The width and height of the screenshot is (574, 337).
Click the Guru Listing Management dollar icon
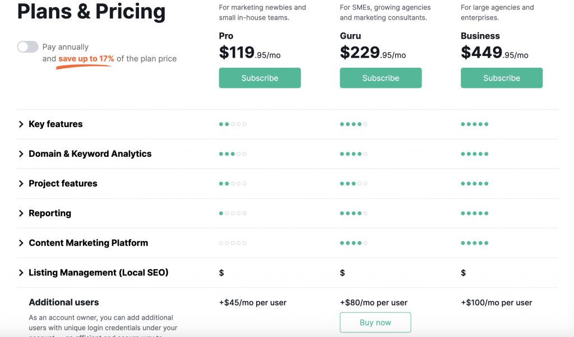point(342,273)
